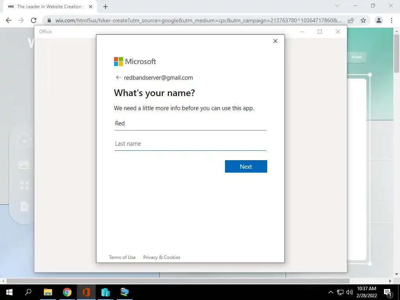Open the Privacy & Cookies link
The image size is (400, 300).
click(x=162, y=257)
